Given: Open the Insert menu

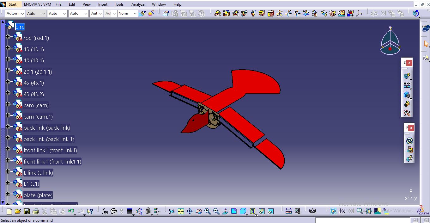Looking at the screenshot, I should [x=103, y=4].
